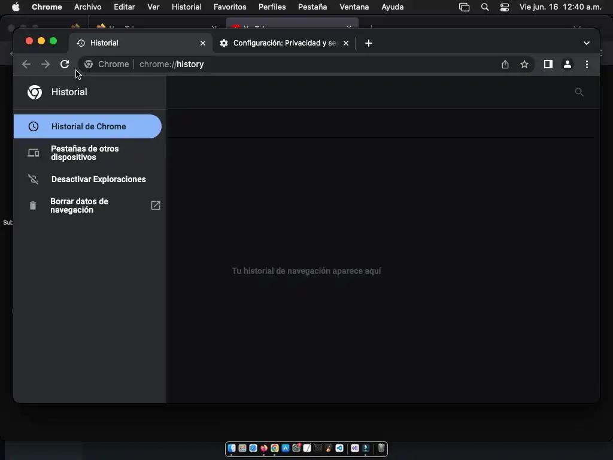Reload the history page
Screen dimensions: 613x460
tap(65, 64)
